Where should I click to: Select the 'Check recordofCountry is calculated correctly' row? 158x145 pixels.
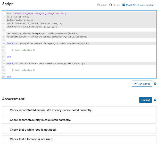[79, 120]
